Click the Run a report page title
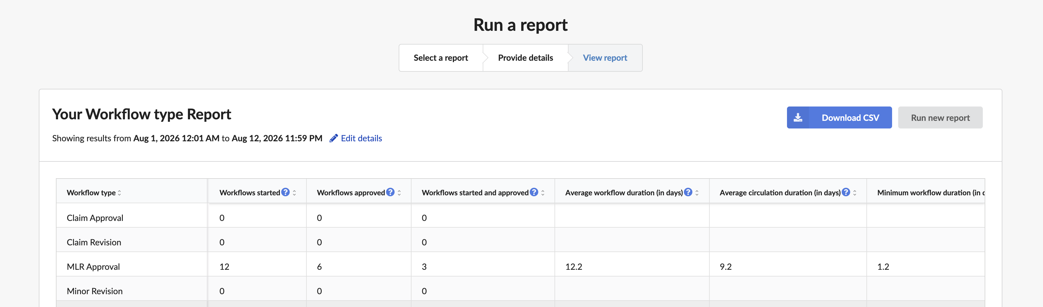 pyautogui.click(x=521, y=25)
